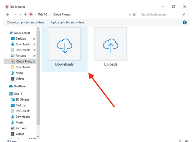Click pin icon next to Documents
Screen dimensions: 194x142
pyautogui.click(x=34, y=50)
